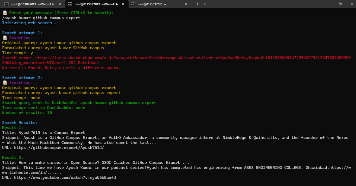Switch to the root@C.13897813: ~ tab
The width and height of the screenshot is (356, 186).
[159, 4]
